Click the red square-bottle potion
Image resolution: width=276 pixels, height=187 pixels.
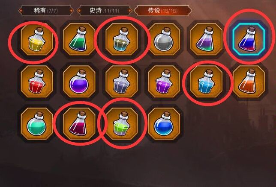pos(37,82)
